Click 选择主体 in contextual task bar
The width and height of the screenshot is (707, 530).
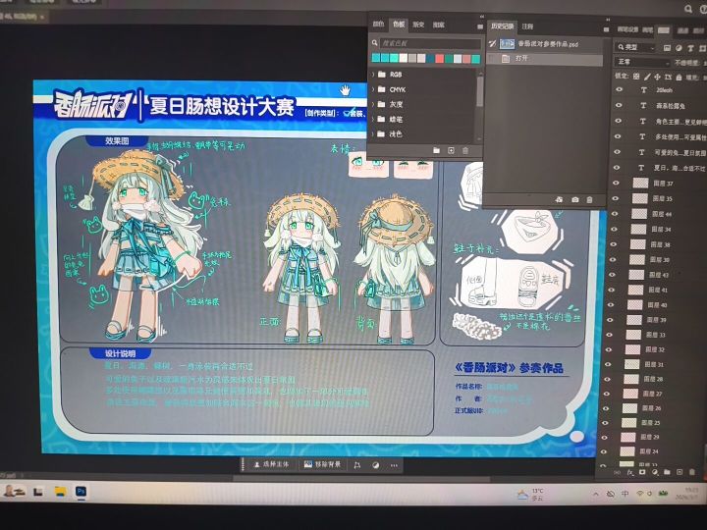pos(270,464)
